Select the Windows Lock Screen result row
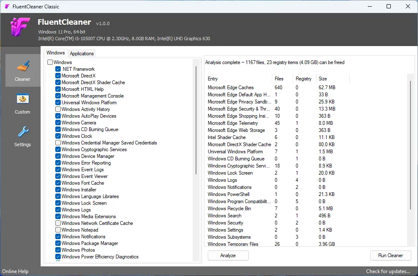The height and width of the screenshot is (276, 418). point(277,173)
